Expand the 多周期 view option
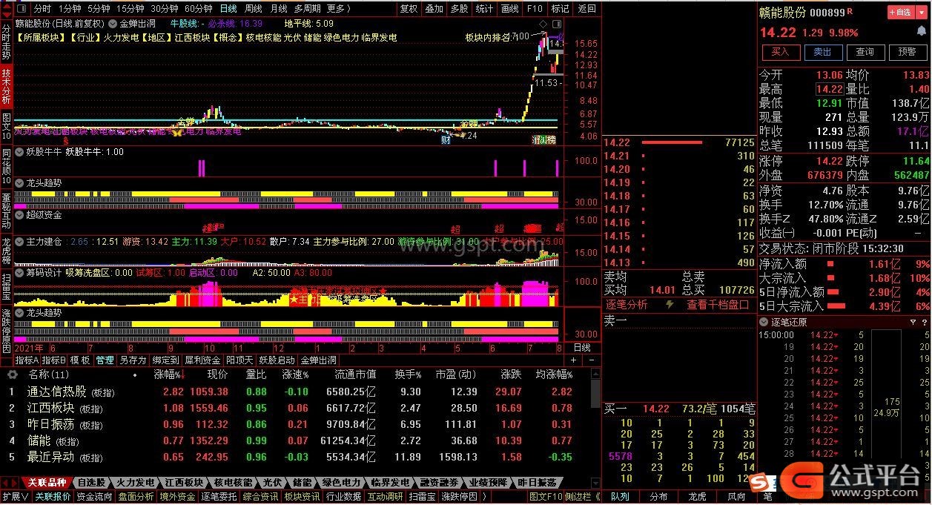 [x=307, y=9]
